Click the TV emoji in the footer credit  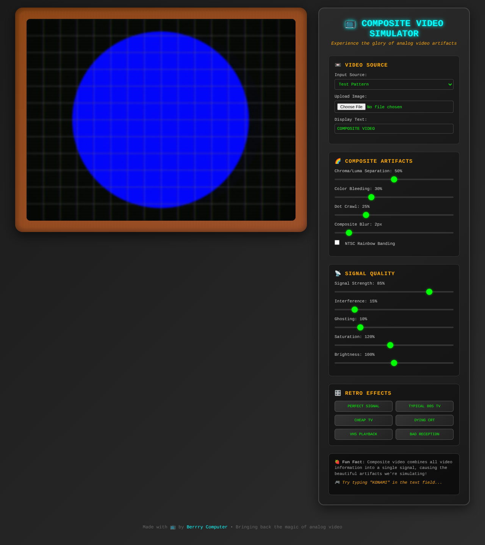point(173,527)
